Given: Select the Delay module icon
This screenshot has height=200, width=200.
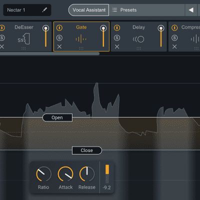Looking at the screenshot, I should point(138,39).
